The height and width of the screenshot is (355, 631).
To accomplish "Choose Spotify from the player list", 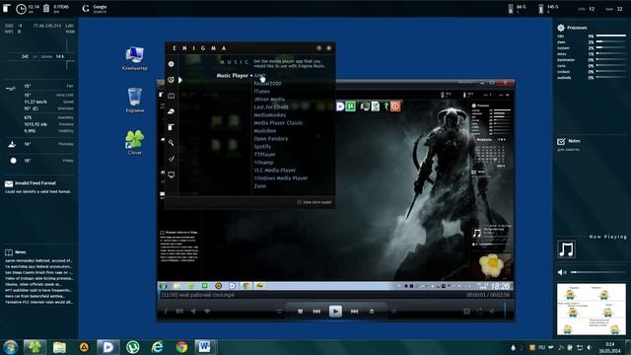I will pos(262,147).
